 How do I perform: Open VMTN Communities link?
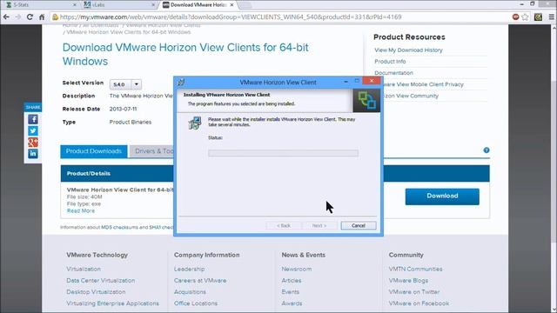coord(415,269)
